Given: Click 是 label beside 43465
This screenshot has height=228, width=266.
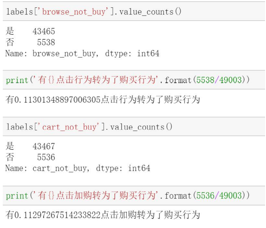Looking at the screenshot, I should pos(10,31).
